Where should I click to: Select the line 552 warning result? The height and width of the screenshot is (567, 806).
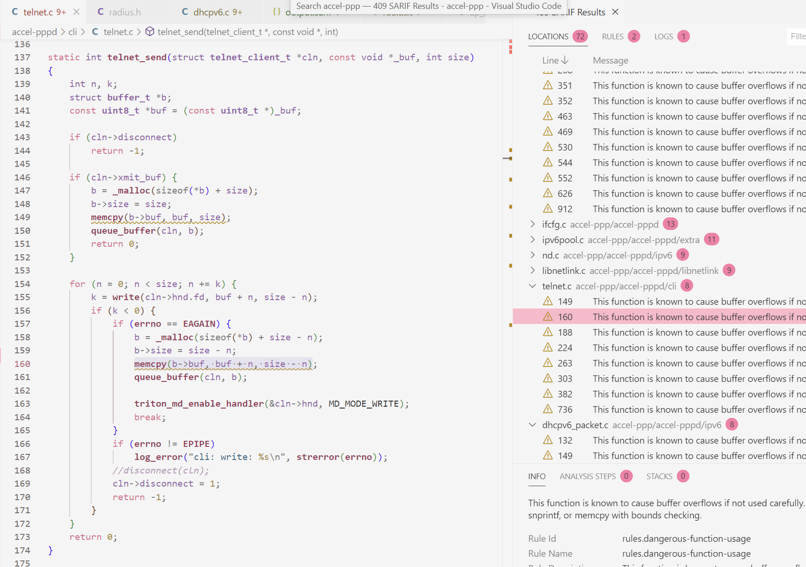[659, 178]
